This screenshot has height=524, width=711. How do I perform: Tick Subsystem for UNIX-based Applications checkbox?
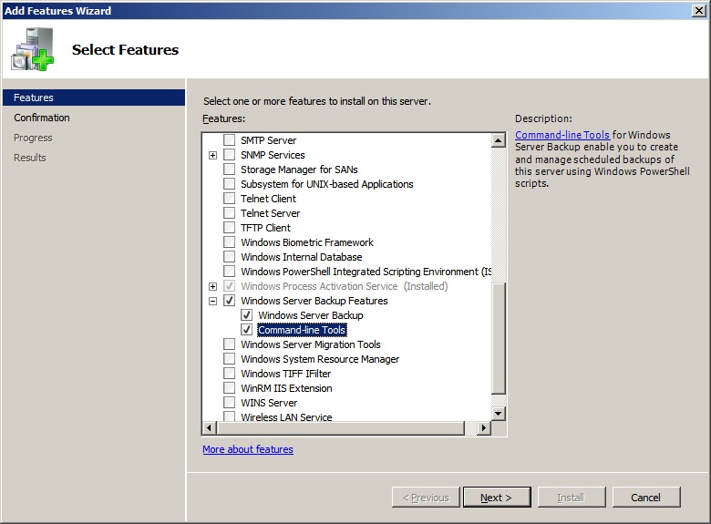pos(230,183)
